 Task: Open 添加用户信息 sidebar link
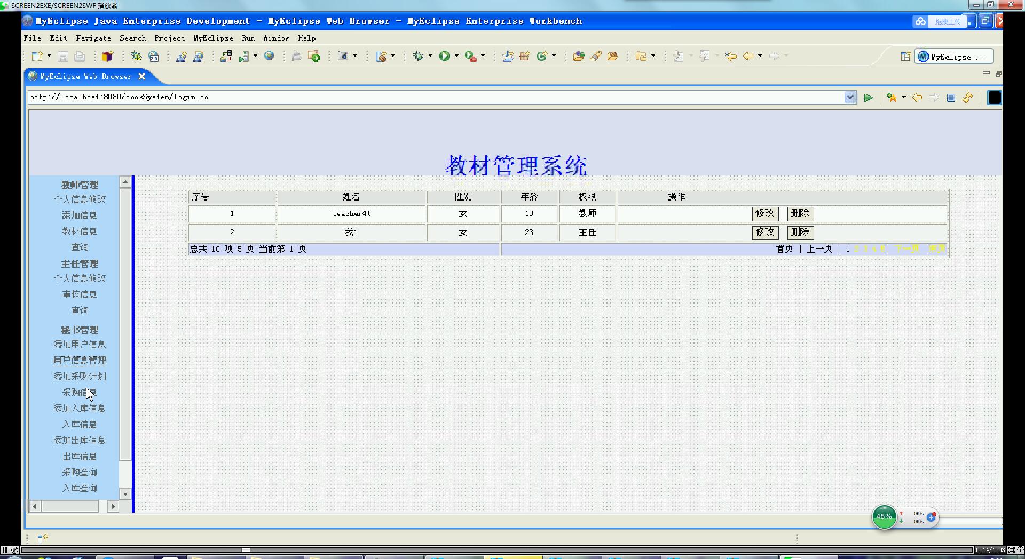click(x=80, y=345)
